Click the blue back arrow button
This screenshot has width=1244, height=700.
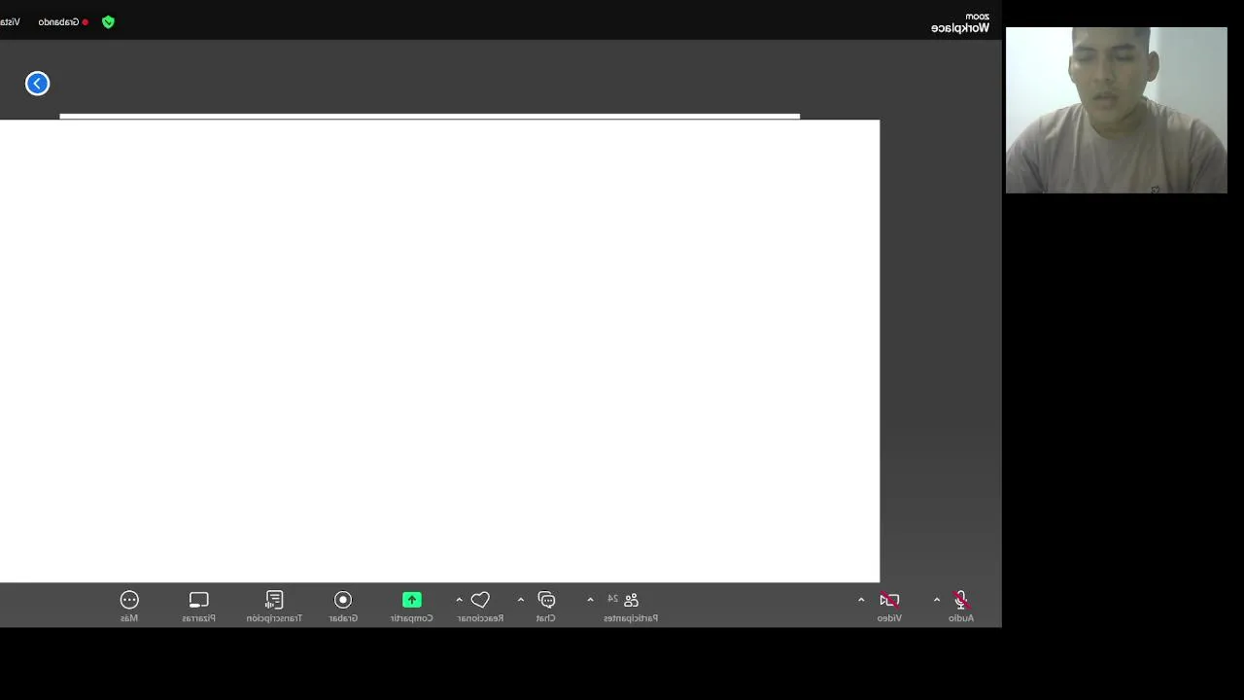click(x=37, y=84)
